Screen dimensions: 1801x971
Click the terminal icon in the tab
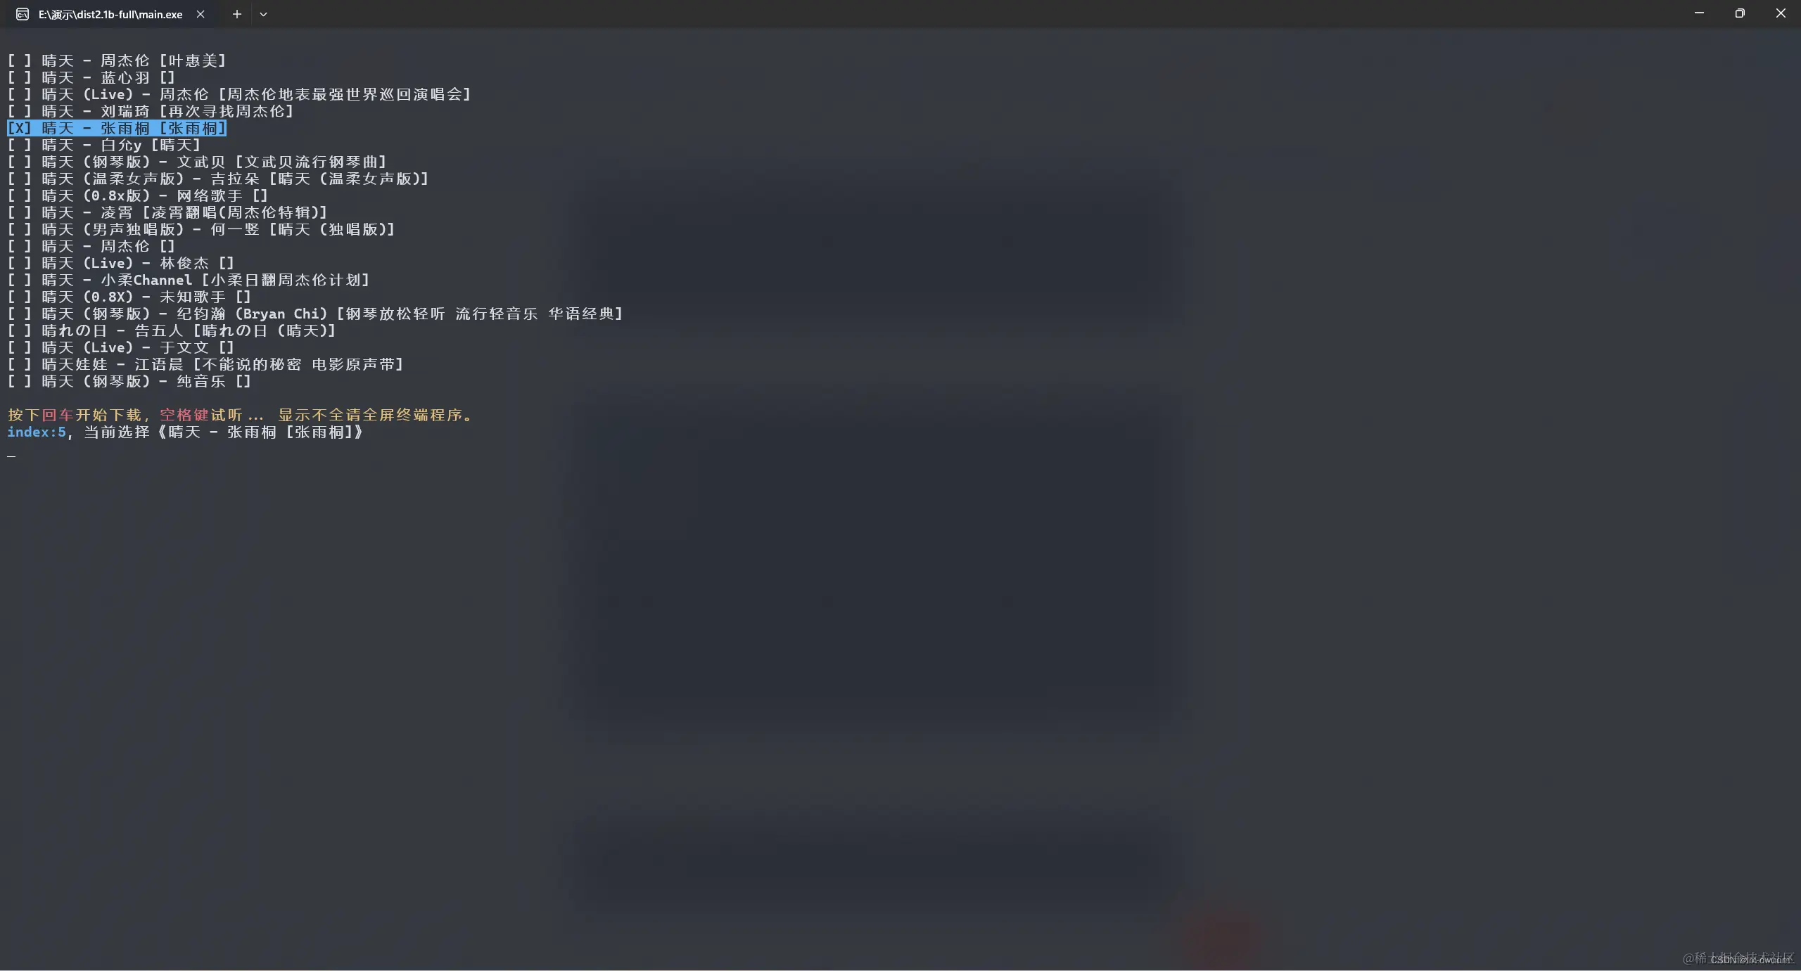point(23,14)
